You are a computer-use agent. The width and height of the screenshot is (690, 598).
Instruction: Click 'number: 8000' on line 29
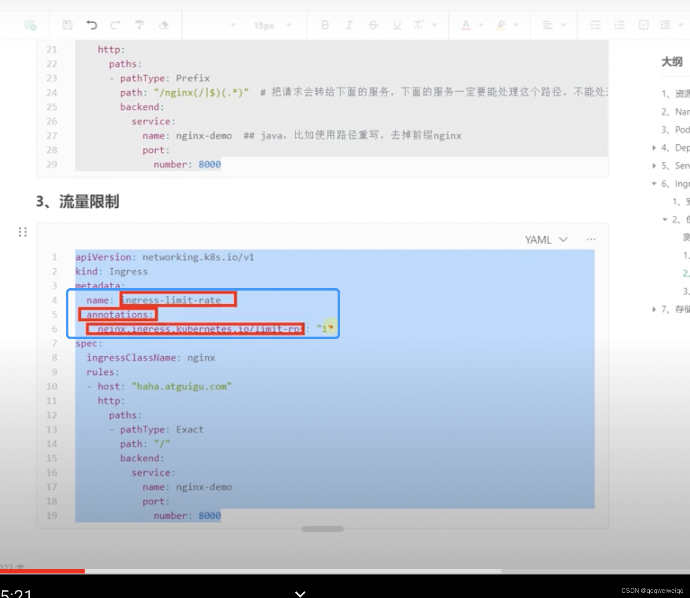[187, 164]
